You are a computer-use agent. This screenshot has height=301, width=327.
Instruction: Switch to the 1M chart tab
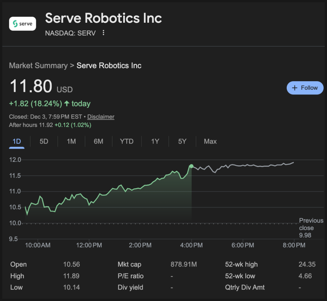(71, 142)
